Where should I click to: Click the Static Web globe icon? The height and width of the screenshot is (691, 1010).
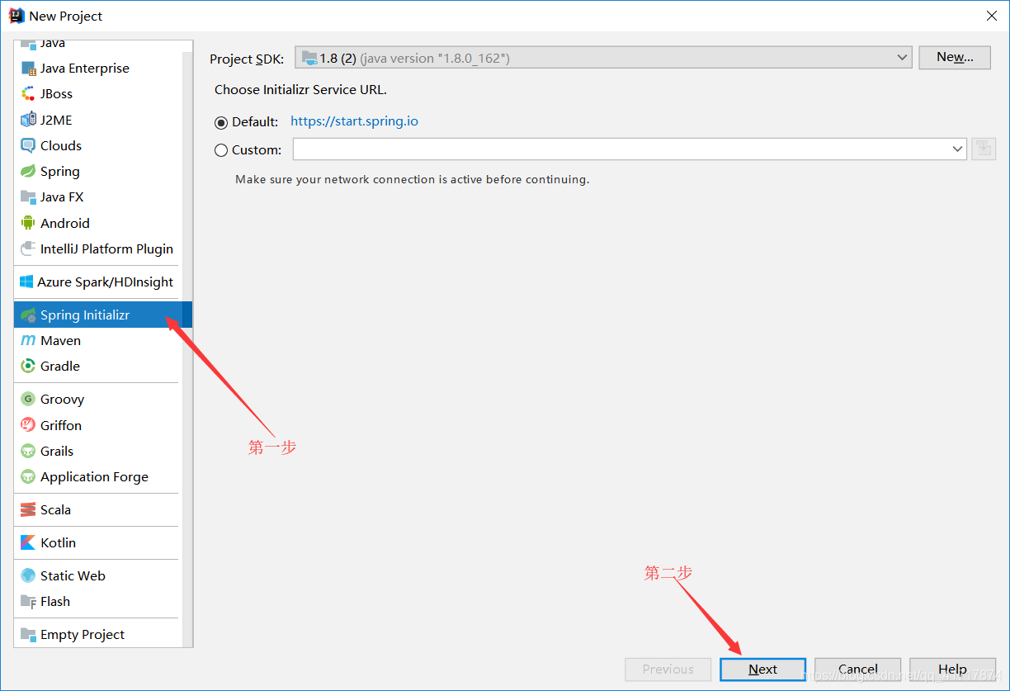click(x=28, y=575)
